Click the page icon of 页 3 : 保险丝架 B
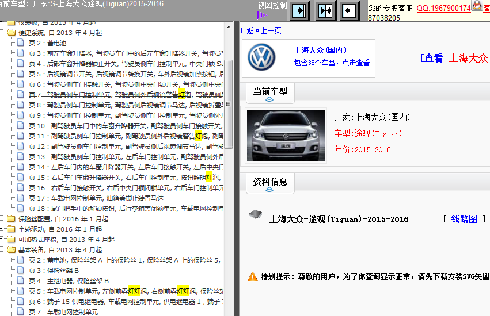The height and width of the screenshot is (316, 490). click(21, 270)
